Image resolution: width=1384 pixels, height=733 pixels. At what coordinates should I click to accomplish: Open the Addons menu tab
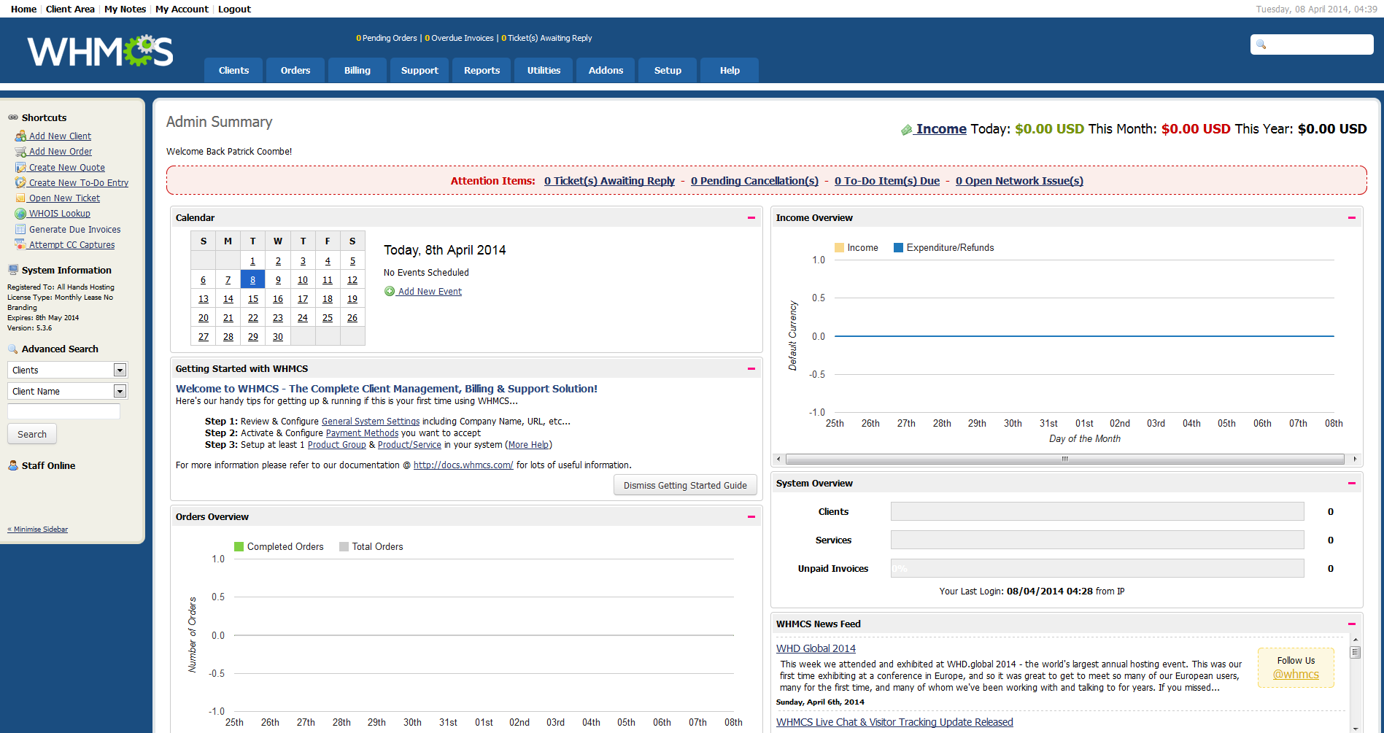point(606,70)
